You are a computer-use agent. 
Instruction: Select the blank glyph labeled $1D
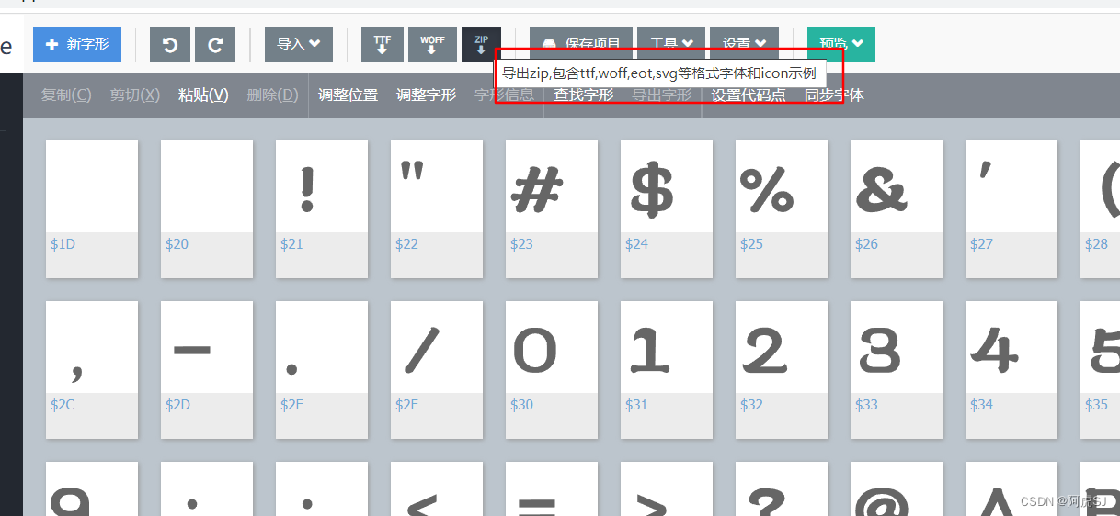click(92, 209)
